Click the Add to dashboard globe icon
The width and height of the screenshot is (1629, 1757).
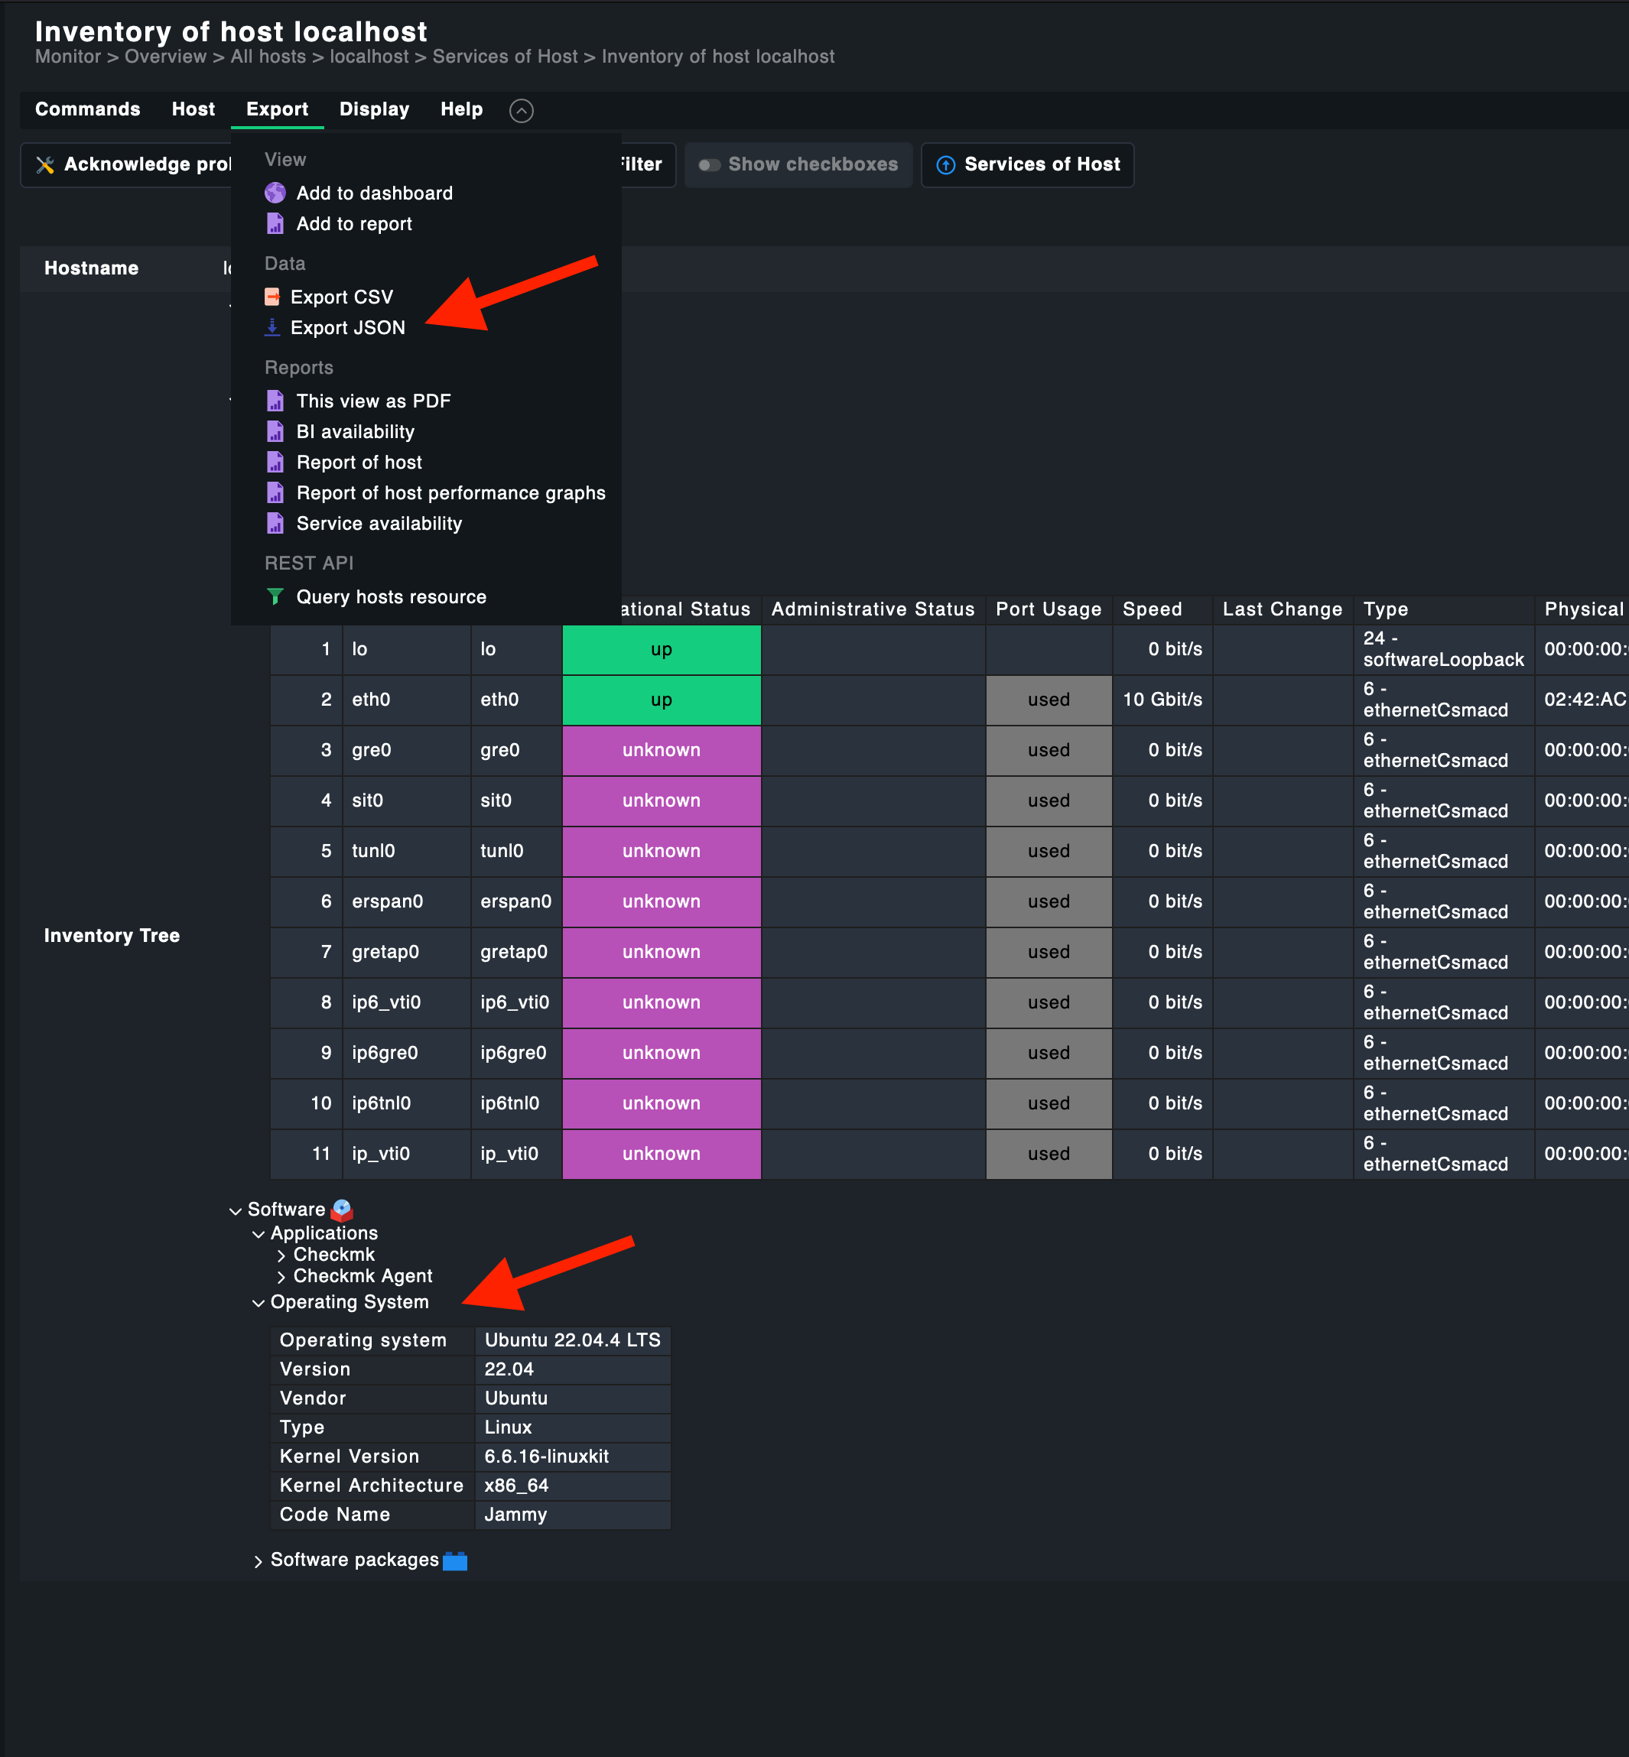[275, 193]
